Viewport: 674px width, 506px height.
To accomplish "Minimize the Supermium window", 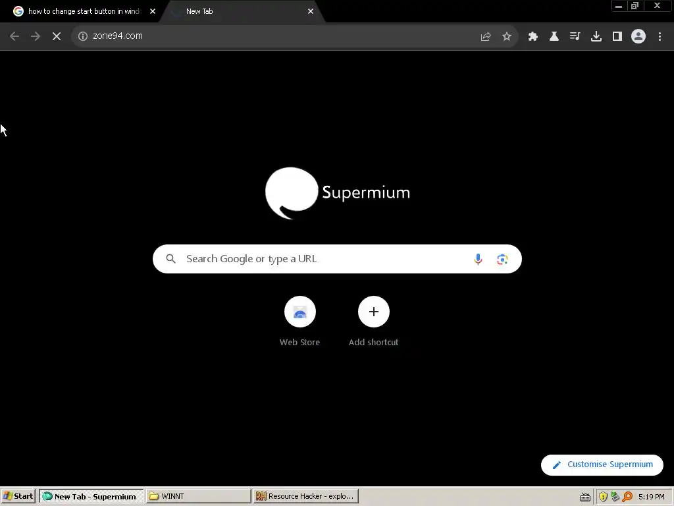I will [619, 6].
